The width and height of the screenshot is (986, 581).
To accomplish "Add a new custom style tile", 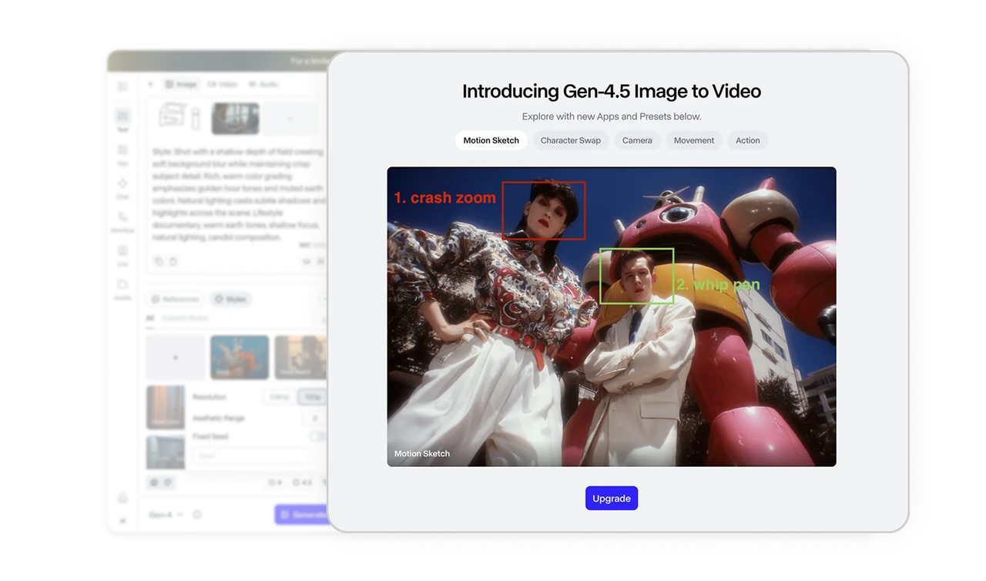I will point(176,358).
